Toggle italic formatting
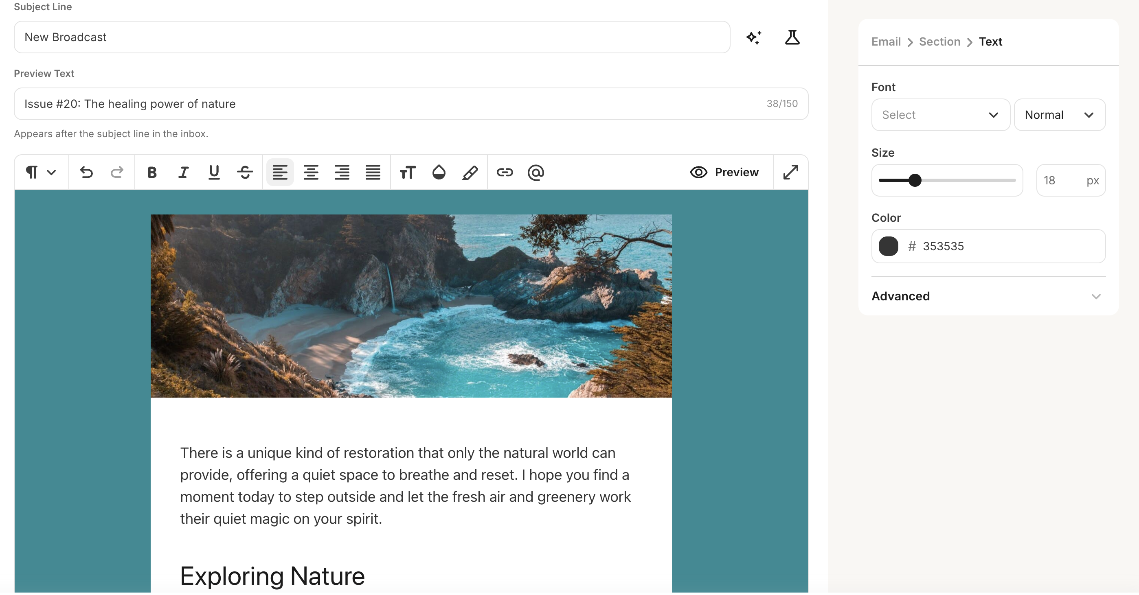The image size is (1139, 595). point(183,172)
